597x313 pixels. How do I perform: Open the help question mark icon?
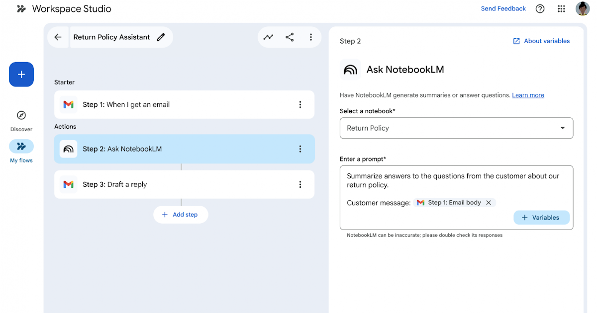click(x=540, y=8)
